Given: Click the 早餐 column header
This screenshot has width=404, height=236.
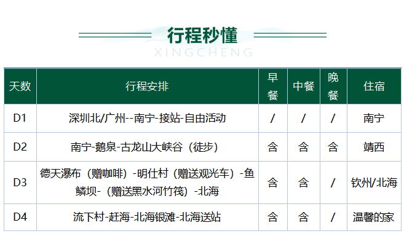Looking at the screenshot, I should 273,86.
